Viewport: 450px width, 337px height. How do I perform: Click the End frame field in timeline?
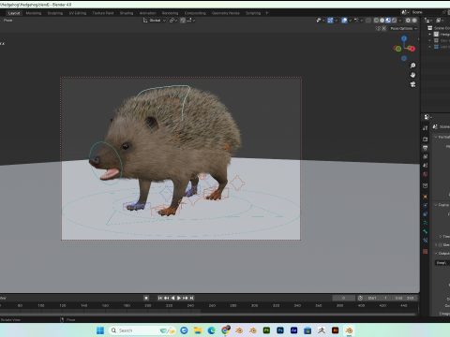[x=404, y=298]
